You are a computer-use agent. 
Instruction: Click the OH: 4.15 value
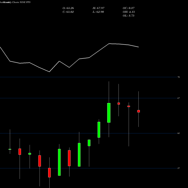click(x=129, y=12)
